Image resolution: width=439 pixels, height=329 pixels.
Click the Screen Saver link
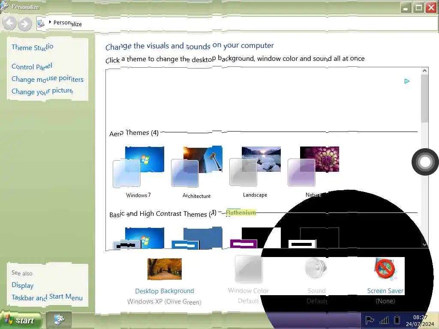pyautogui.click(x=385, y=291)
